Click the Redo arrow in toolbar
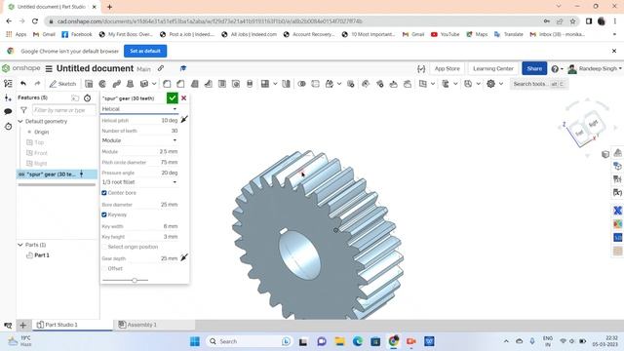This screenshot has height=351, width=624. [37, 84]
